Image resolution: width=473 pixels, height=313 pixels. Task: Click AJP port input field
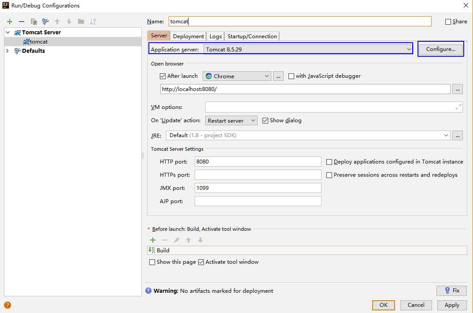point(258,201)
